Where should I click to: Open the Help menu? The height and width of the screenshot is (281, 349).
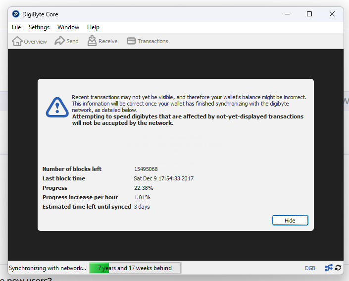[x=93, y=27]
